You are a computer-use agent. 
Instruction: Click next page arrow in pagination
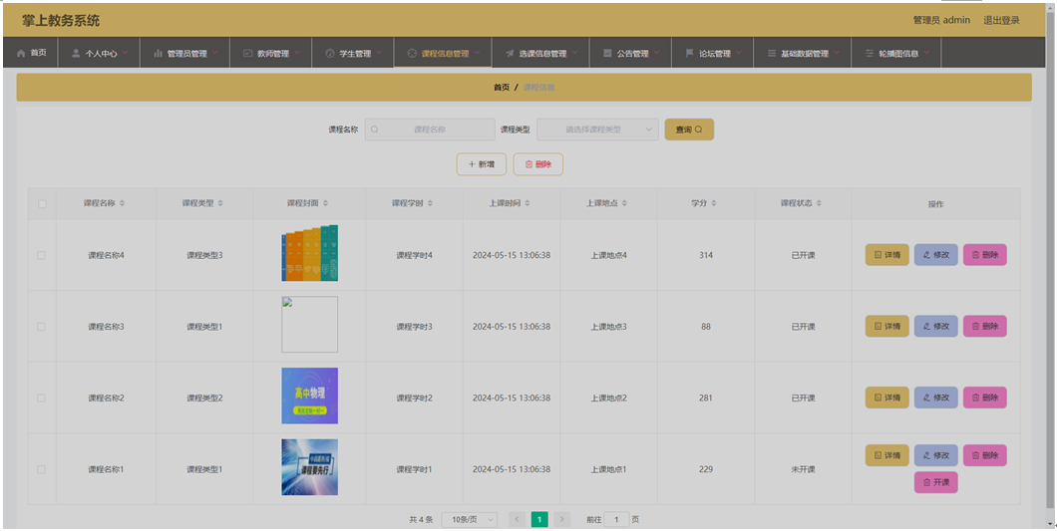(562, 519)
